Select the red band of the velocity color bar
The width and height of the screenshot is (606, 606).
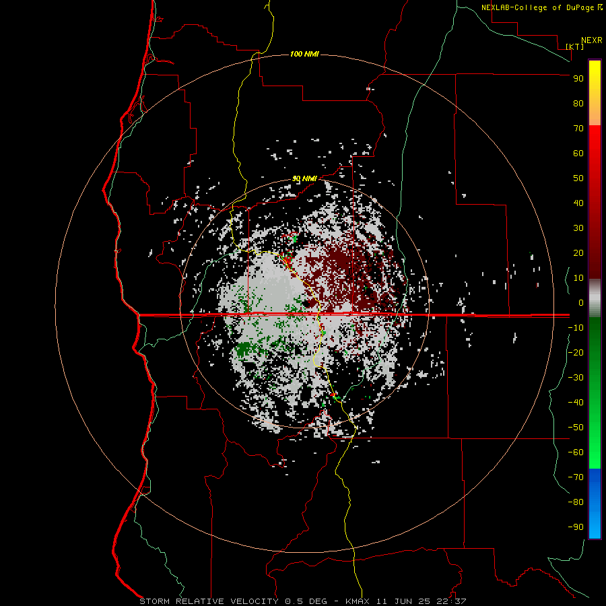[595, 202]
